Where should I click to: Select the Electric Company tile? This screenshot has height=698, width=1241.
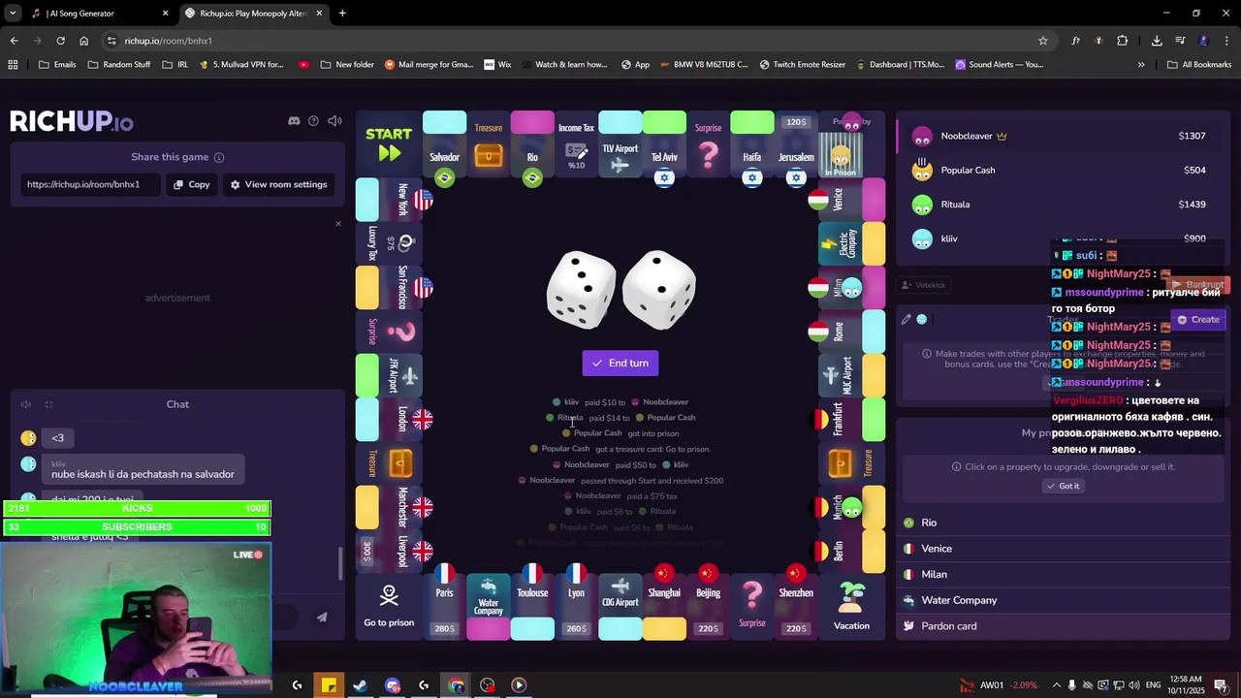click(852, 243)
